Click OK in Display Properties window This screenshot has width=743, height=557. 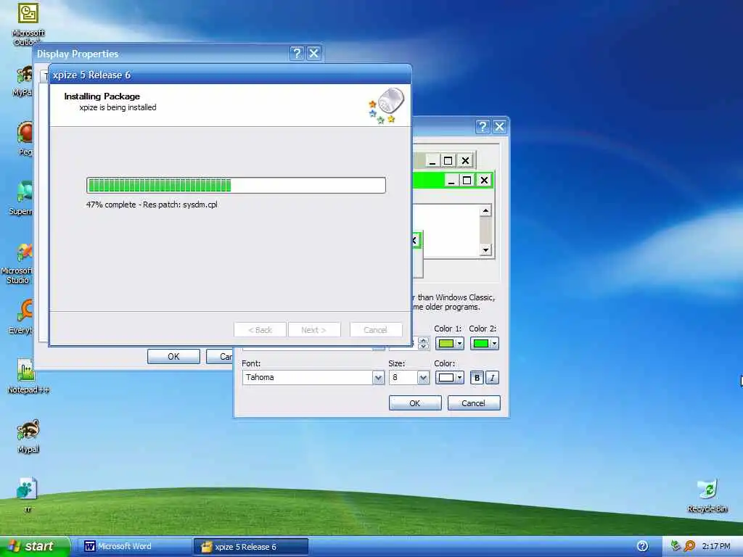(173, 356)
